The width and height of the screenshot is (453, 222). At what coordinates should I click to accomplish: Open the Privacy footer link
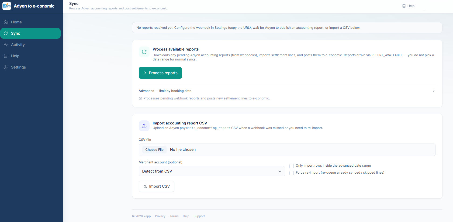[160, 216]
